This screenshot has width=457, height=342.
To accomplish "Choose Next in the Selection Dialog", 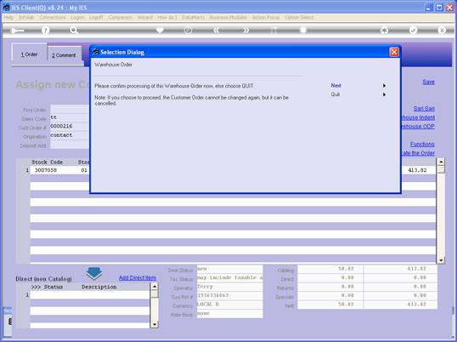I will 336,85.
